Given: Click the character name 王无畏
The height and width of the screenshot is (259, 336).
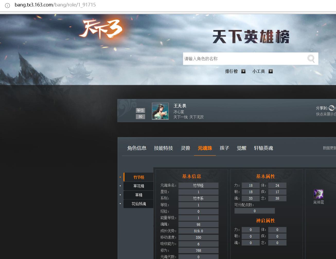Looking at the screenshot, I should (x=180, y=106).
